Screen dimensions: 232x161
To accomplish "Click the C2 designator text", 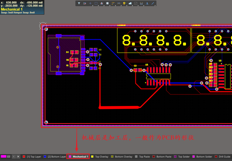I will (x=135, y=66).
